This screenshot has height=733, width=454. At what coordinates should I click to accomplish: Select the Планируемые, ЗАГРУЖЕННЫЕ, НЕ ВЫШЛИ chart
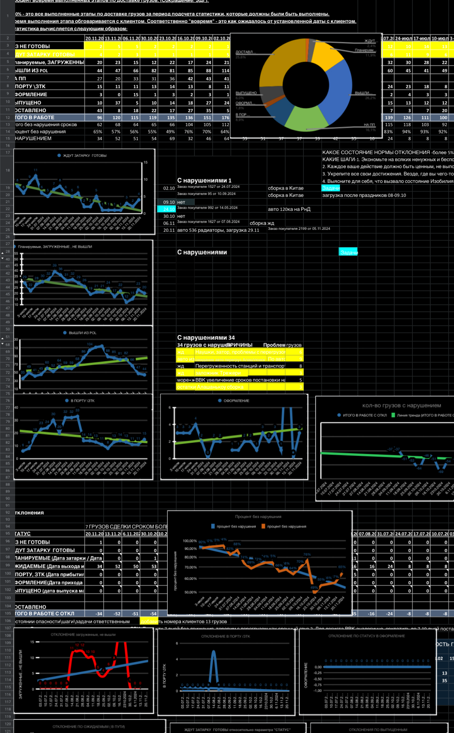pos(83,283)
